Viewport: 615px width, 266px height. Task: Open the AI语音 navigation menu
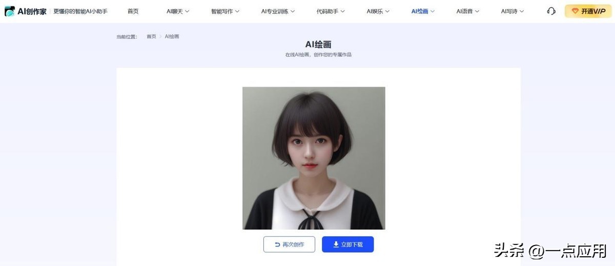468,11
